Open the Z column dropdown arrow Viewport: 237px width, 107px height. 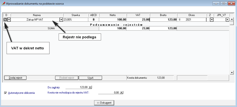tap(212, 20)
